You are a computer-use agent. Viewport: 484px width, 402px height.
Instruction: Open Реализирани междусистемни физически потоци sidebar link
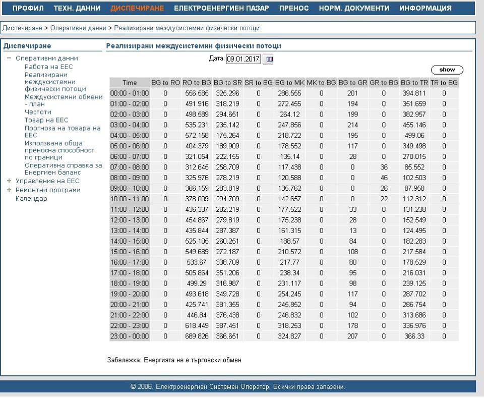coord(55,82)
